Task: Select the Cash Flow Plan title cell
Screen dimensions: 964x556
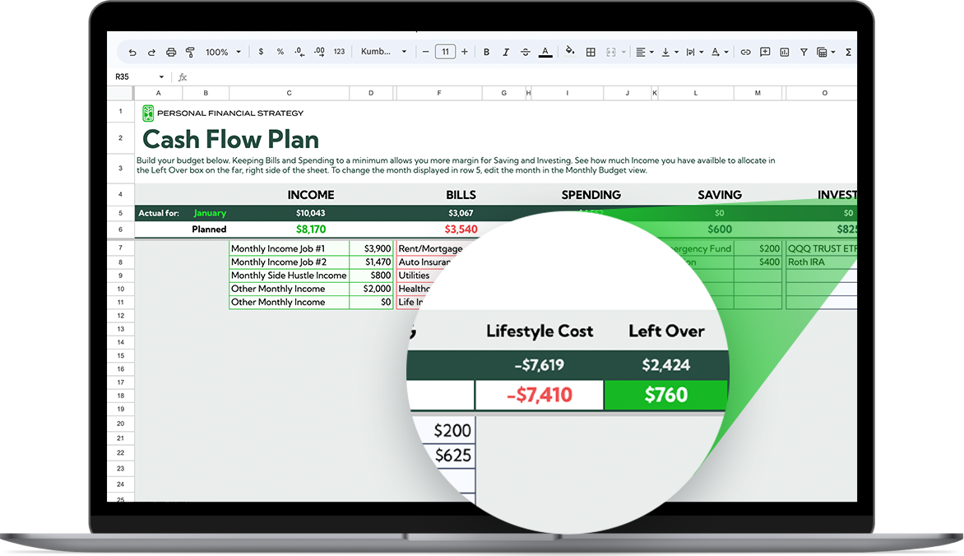Action: pyautogui.click(x=230, y=139)
